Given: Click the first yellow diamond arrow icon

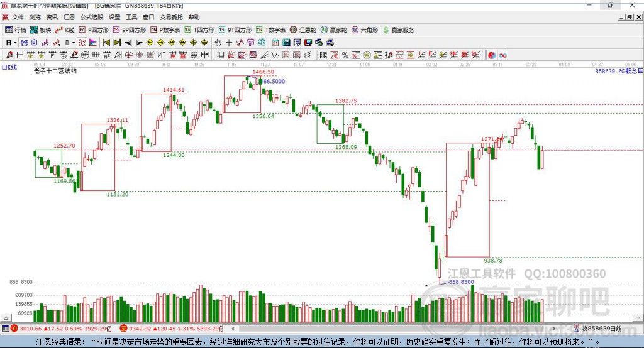Looking at the screenshot, I should coord(150,43).
